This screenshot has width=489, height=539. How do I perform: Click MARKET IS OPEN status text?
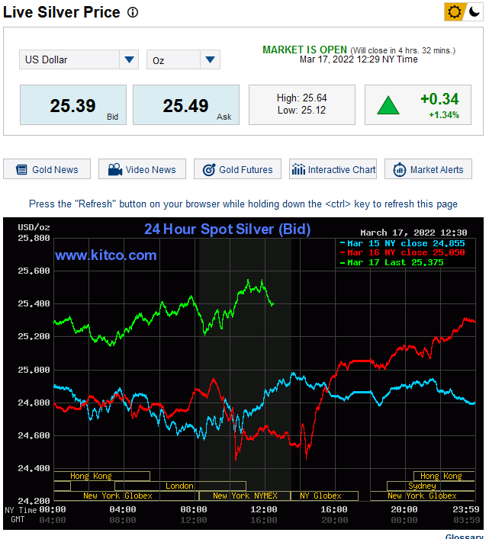coord(304,50)
